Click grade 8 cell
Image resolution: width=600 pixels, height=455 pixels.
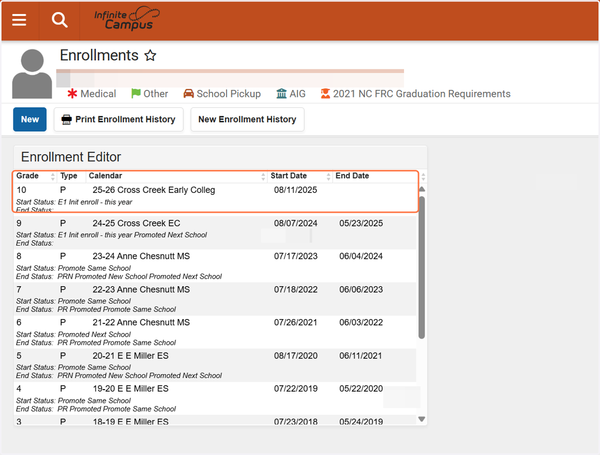(19, 256)
